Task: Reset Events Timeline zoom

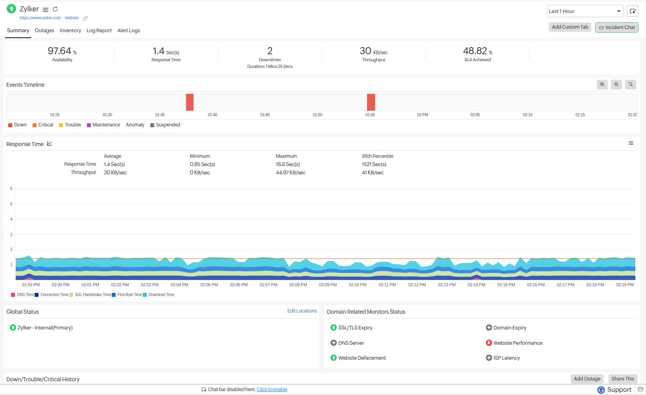Action: coord(630,84)
